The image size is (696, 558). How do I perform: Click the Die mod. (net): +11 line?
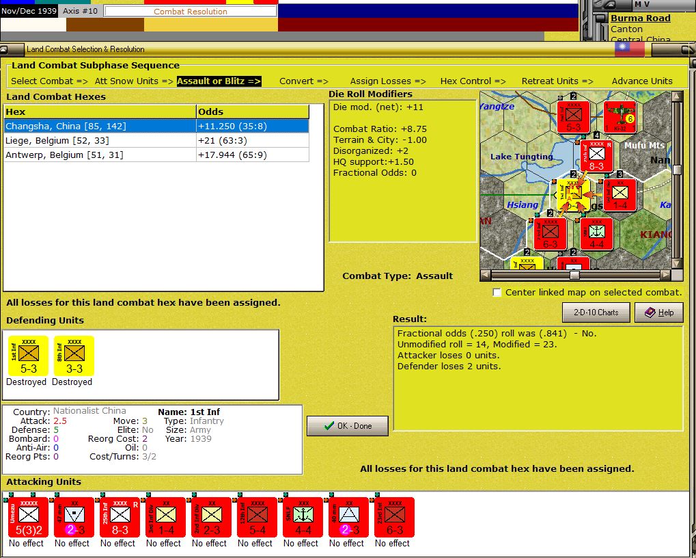(378, 107)
